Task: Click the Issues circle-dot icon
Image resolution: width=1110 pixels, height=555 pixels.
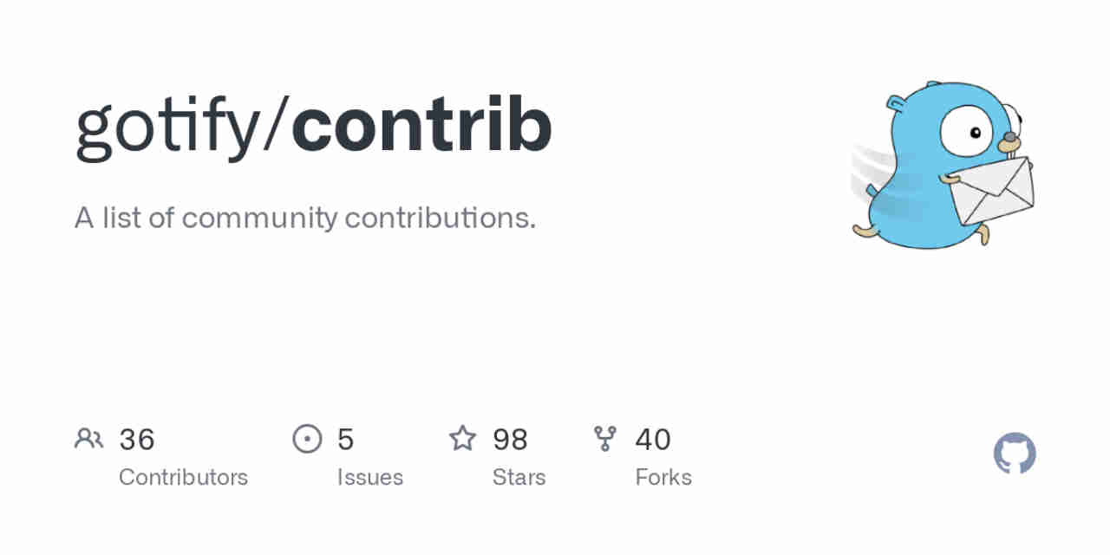Action: click(x=307, y=439)
